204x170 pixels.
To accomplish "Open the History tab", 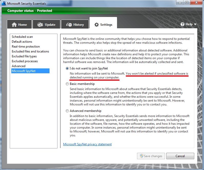I will coord(75,24).
